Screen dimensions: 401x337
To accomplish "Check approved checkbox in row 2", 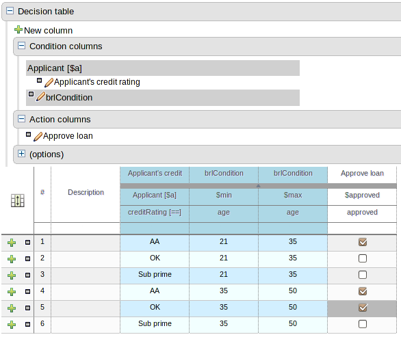I will [x=363, y=258].
